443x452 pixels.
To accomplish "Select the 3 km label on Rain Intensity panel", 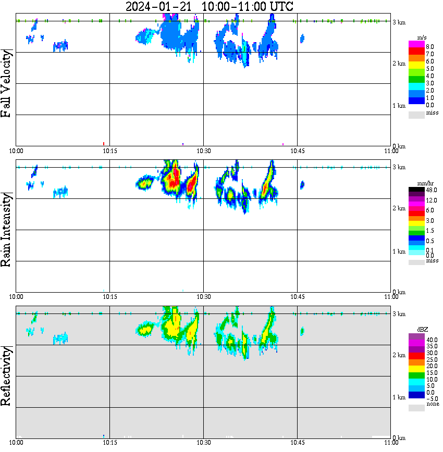I will (x=399, y=168).
